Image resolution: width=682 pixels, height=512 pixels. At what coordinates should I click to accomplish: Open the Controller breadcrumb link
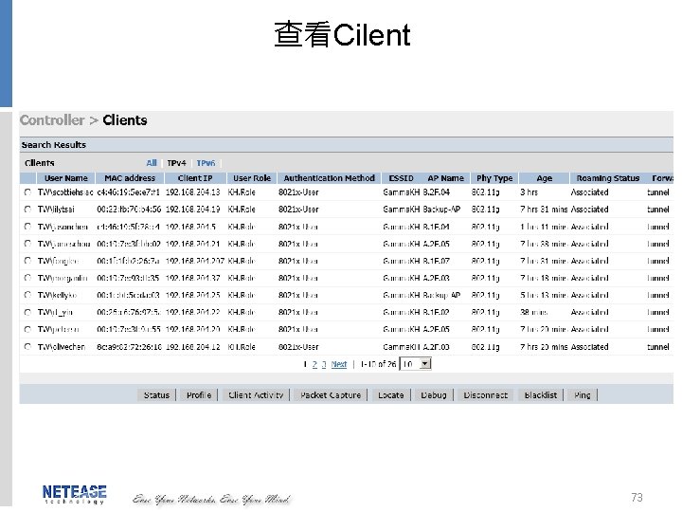coord(52,120)
